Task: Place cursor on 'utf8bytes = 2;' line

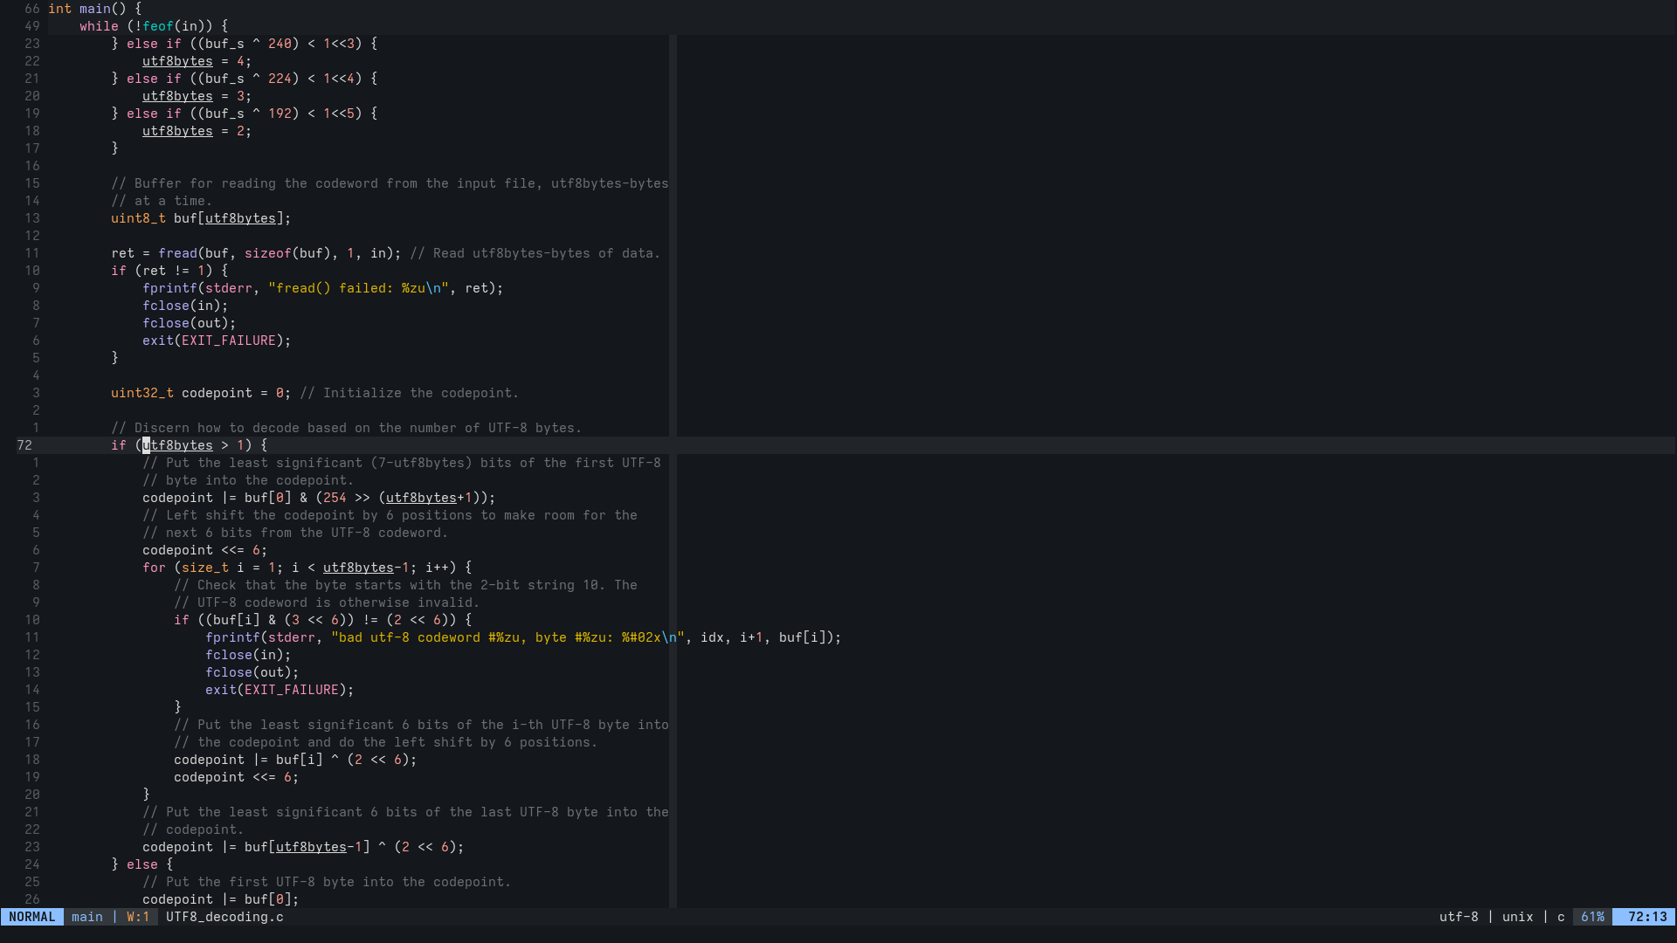Action: click(x=197, y=131)
